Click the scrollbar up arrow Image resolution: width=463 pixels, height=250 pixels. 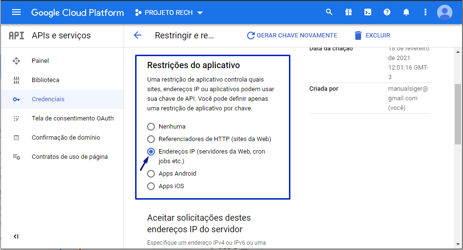(458, 52)
